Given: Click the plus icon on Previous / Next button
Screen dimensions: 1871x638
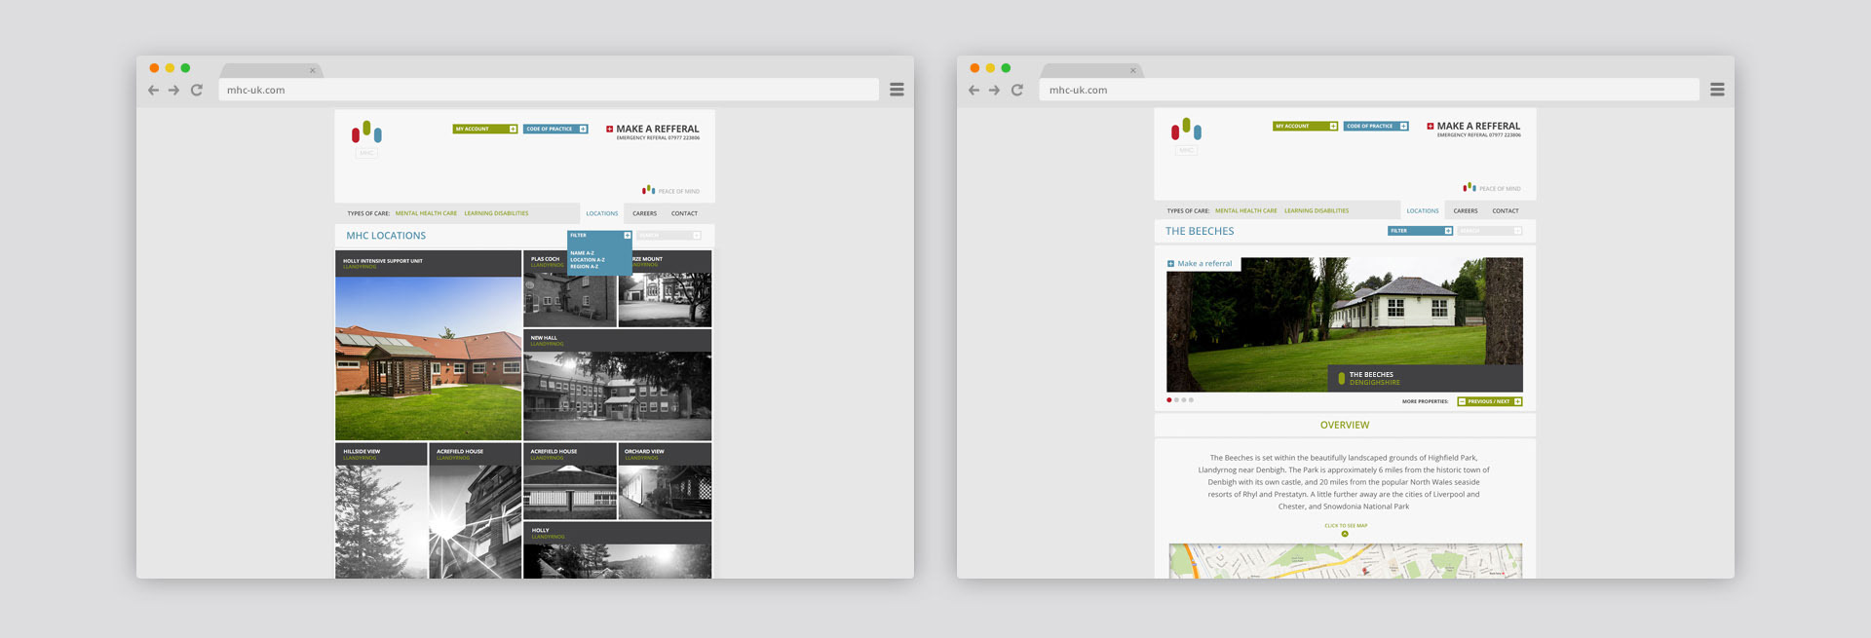Looking at the screenshot, I should pyautogui.click(x=1518, y=401).
